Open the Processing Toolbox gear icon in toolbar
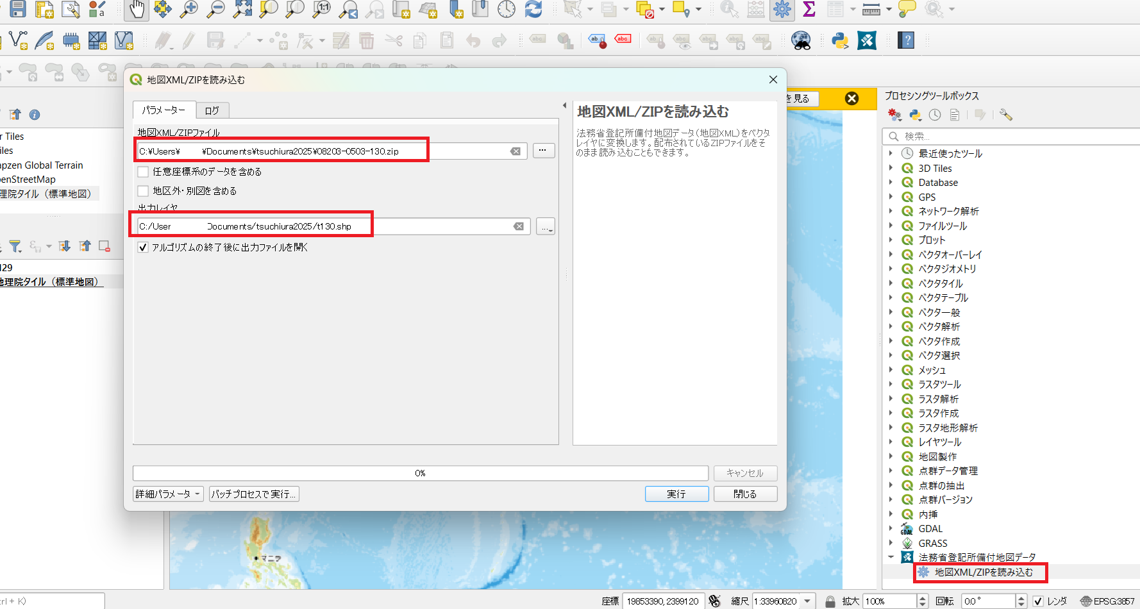The image size is (1140, 609). tap(782, 9)
